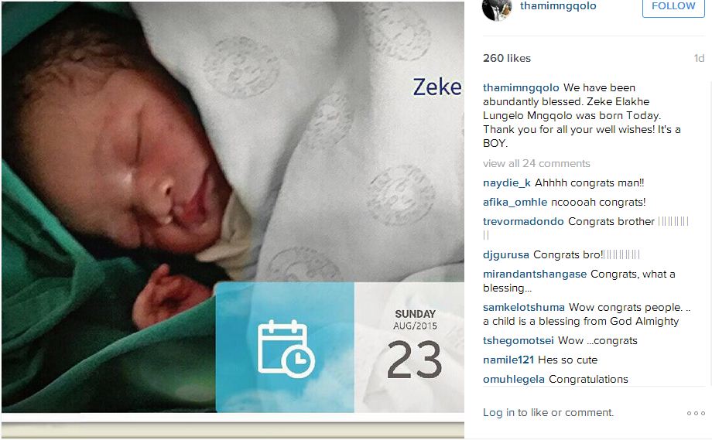The width and height of the screenshot is (712, 440).
Task: Click the 1d post timestamp
Action: pyautogui.click(x=699, y=58)
